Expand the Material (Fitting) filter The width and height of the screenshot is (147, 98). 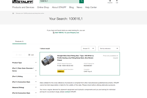25,87
